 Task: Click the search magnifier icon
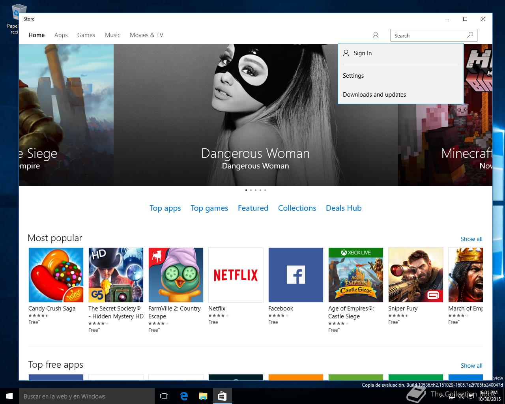470,35
